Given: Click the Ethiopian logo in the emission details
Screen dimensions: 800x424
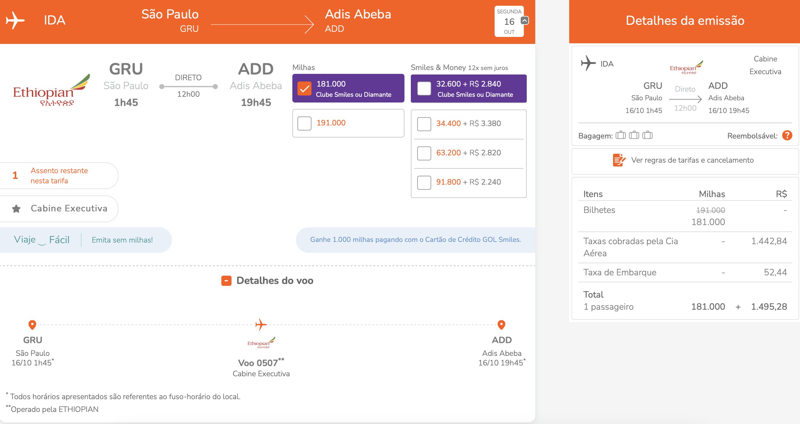Looking at the screenshot, I should pos(686,67).
